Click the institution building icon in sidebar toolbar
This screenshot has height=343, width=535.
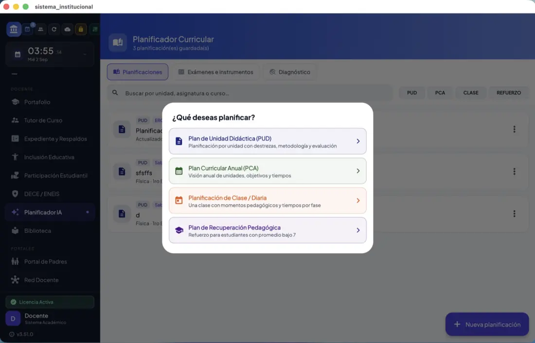coord(14,29)
